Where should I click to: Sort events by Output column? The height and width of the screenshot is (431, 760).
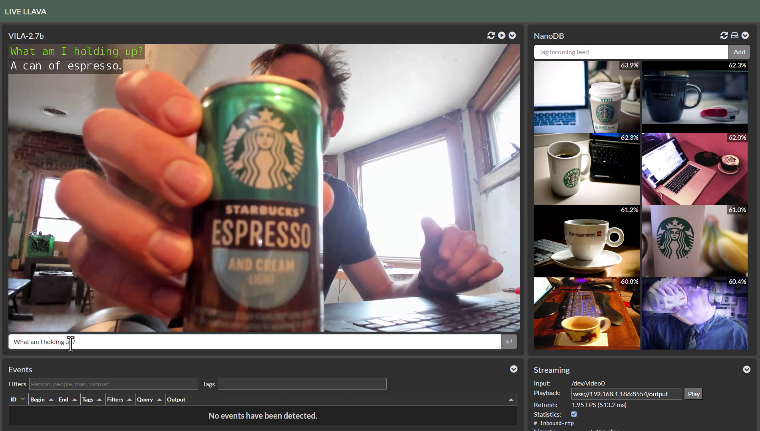point(340,399)
